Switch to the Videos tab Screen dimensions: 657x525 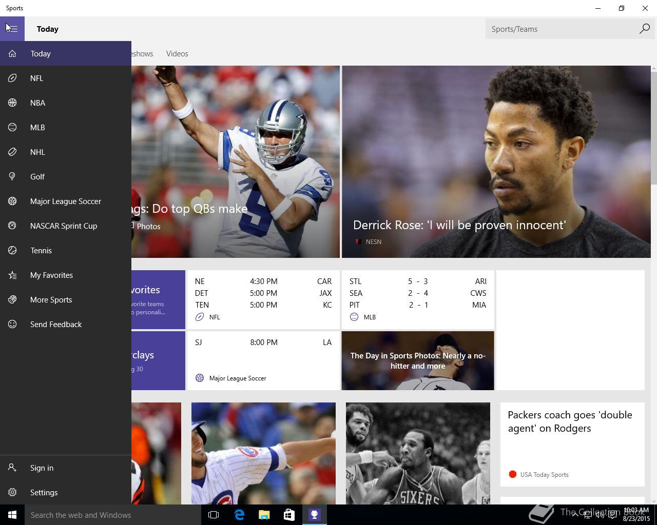tap(177, 53)
